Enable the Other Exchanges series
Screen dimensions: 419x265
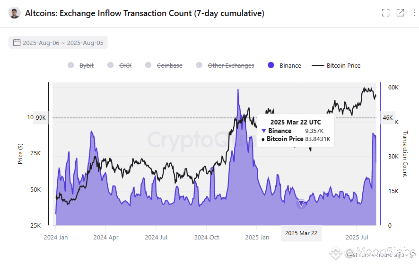coord(225,65)
